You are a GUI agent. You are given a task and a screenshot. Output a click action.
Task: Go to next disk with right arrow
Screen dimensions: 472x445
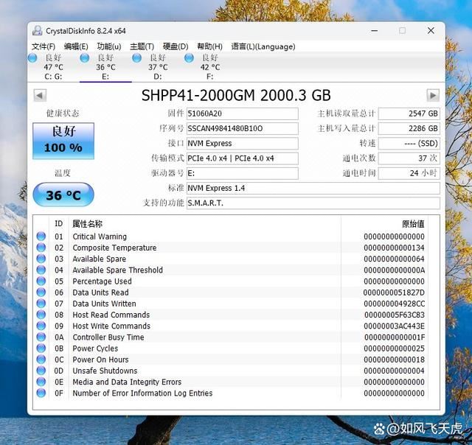(x=433, y=96)
